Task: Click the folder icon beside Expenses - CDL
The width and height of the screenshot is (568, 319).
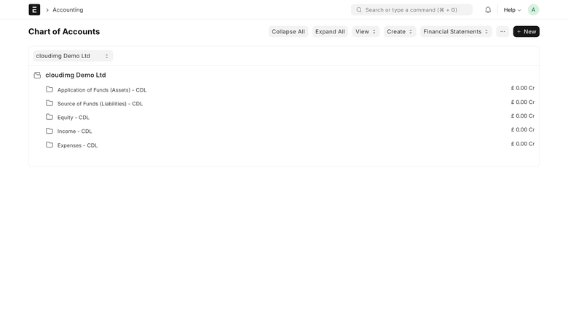Action: click(x=50, y=145)
